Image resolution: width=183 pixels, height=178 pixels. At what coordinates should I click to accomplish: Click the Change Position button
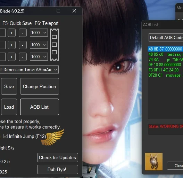pyautogui.click(x=40, y=86)
